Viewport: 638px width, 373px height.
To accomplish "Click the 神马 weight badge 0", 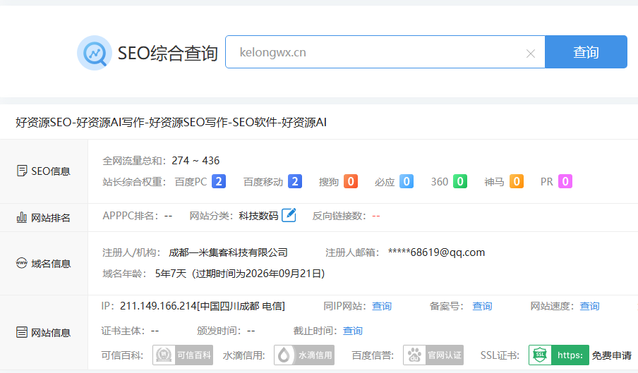I will [516, 182].
